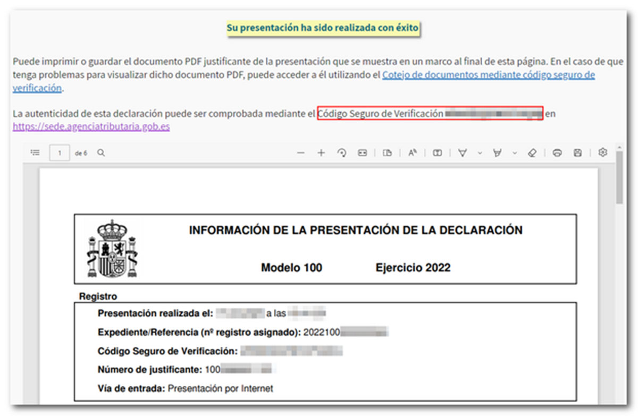The height and width of the screenshot is (416, 638).
Task: Click the page number input field
Action: tap(60, 153)
